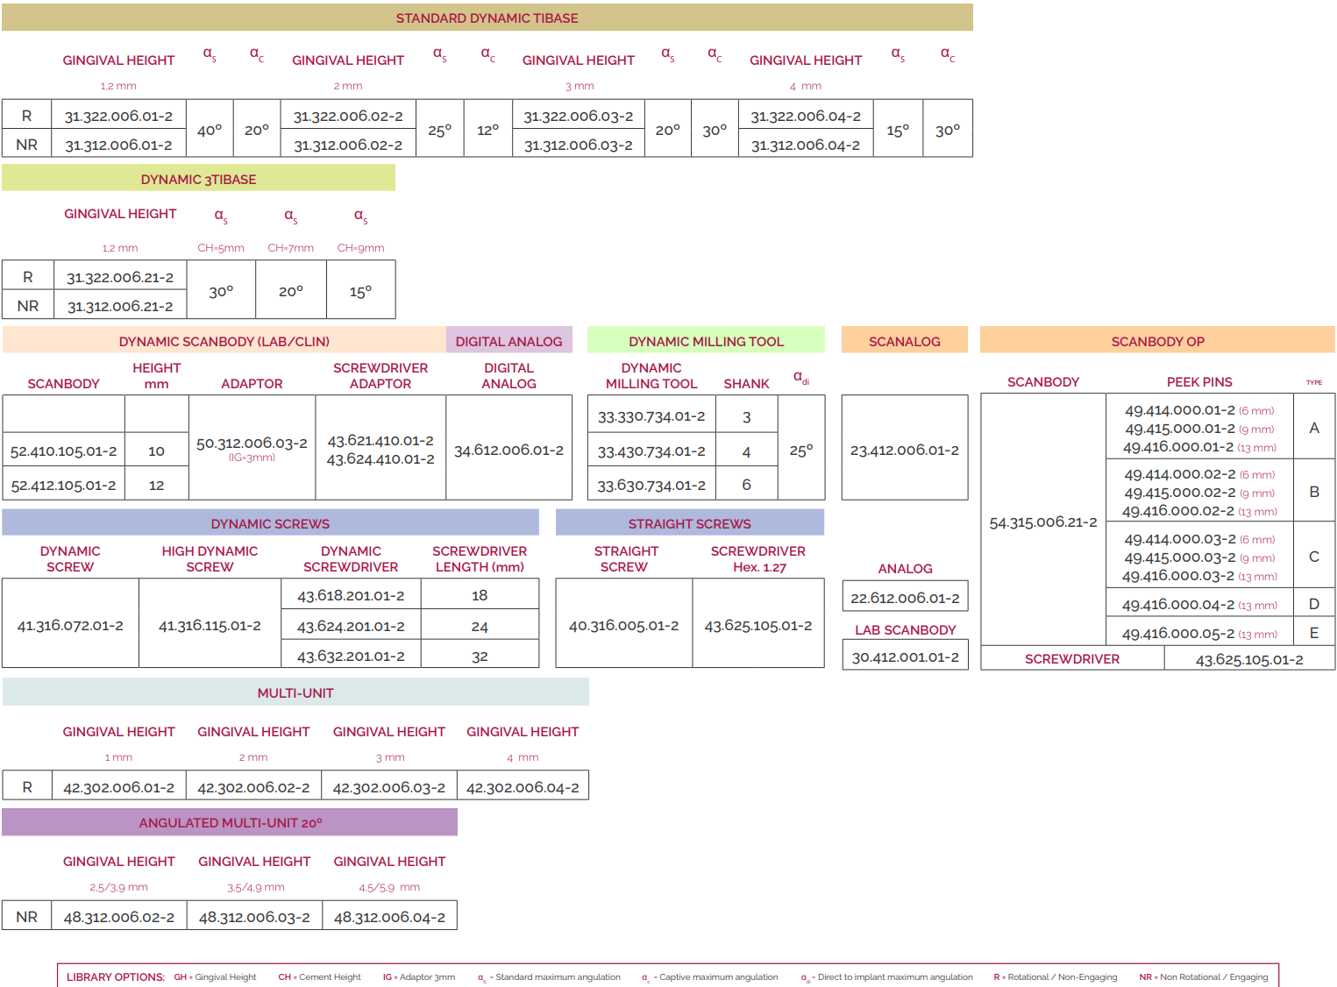
Task: Click milling tool code 33.430.734.01-2
Action: [x=651, y=451]
